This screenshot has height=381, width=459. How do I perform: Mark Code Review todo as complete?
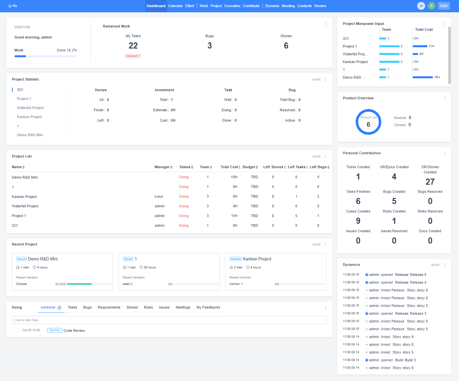point(17,331)
